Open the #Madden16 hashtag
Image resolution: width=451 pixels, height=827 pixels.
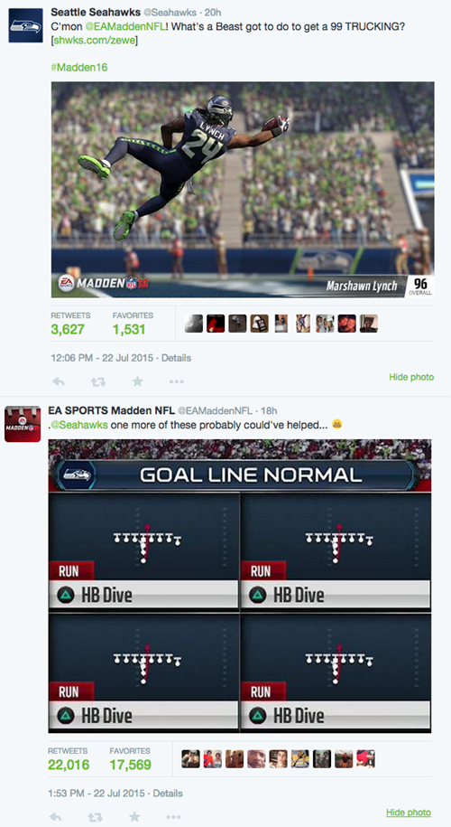pos(79,68)
